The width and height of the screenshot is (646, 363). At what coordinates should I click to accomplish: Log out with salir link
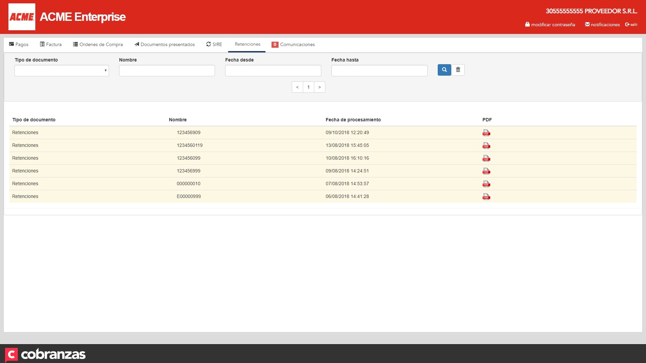tap(632, 25)
